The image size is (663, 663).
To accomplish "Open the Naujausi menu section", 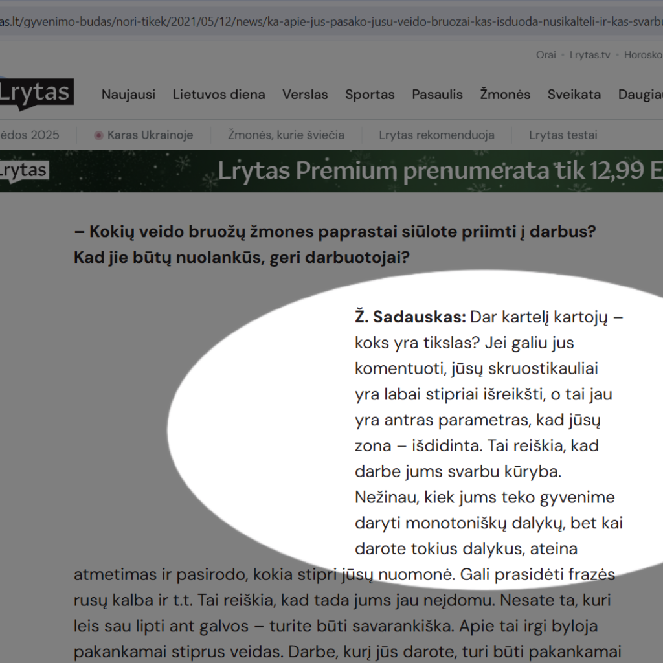I will (128, 95).
